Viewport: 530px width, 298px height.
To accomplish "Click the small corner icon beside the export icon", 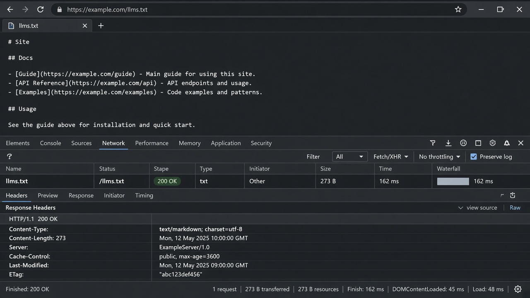I will point(502,195).
